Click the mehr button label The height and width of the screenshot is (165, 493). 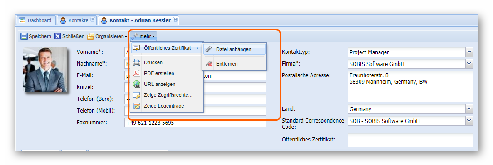(x=145, y=36)
